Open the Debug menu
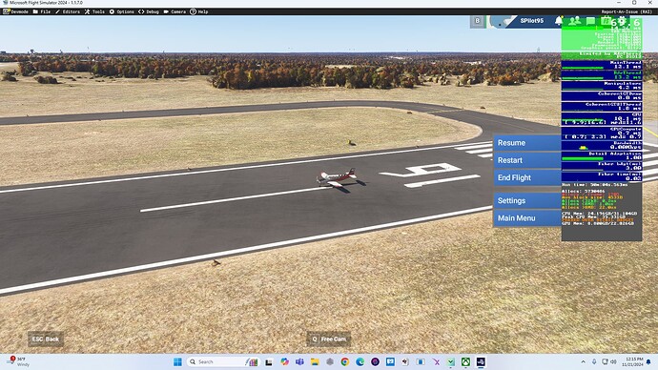 [x=149, y=11]
